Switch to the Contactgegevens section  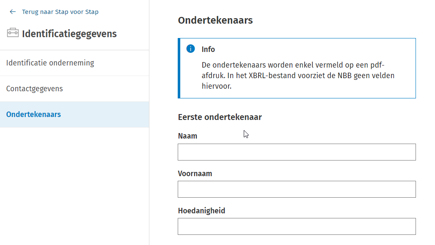click(x=34, y=89)
